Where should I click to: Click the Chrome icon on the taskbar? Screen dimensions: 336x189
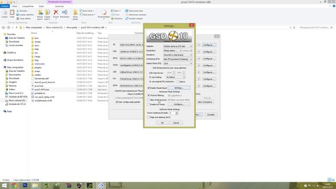point(14,185)
